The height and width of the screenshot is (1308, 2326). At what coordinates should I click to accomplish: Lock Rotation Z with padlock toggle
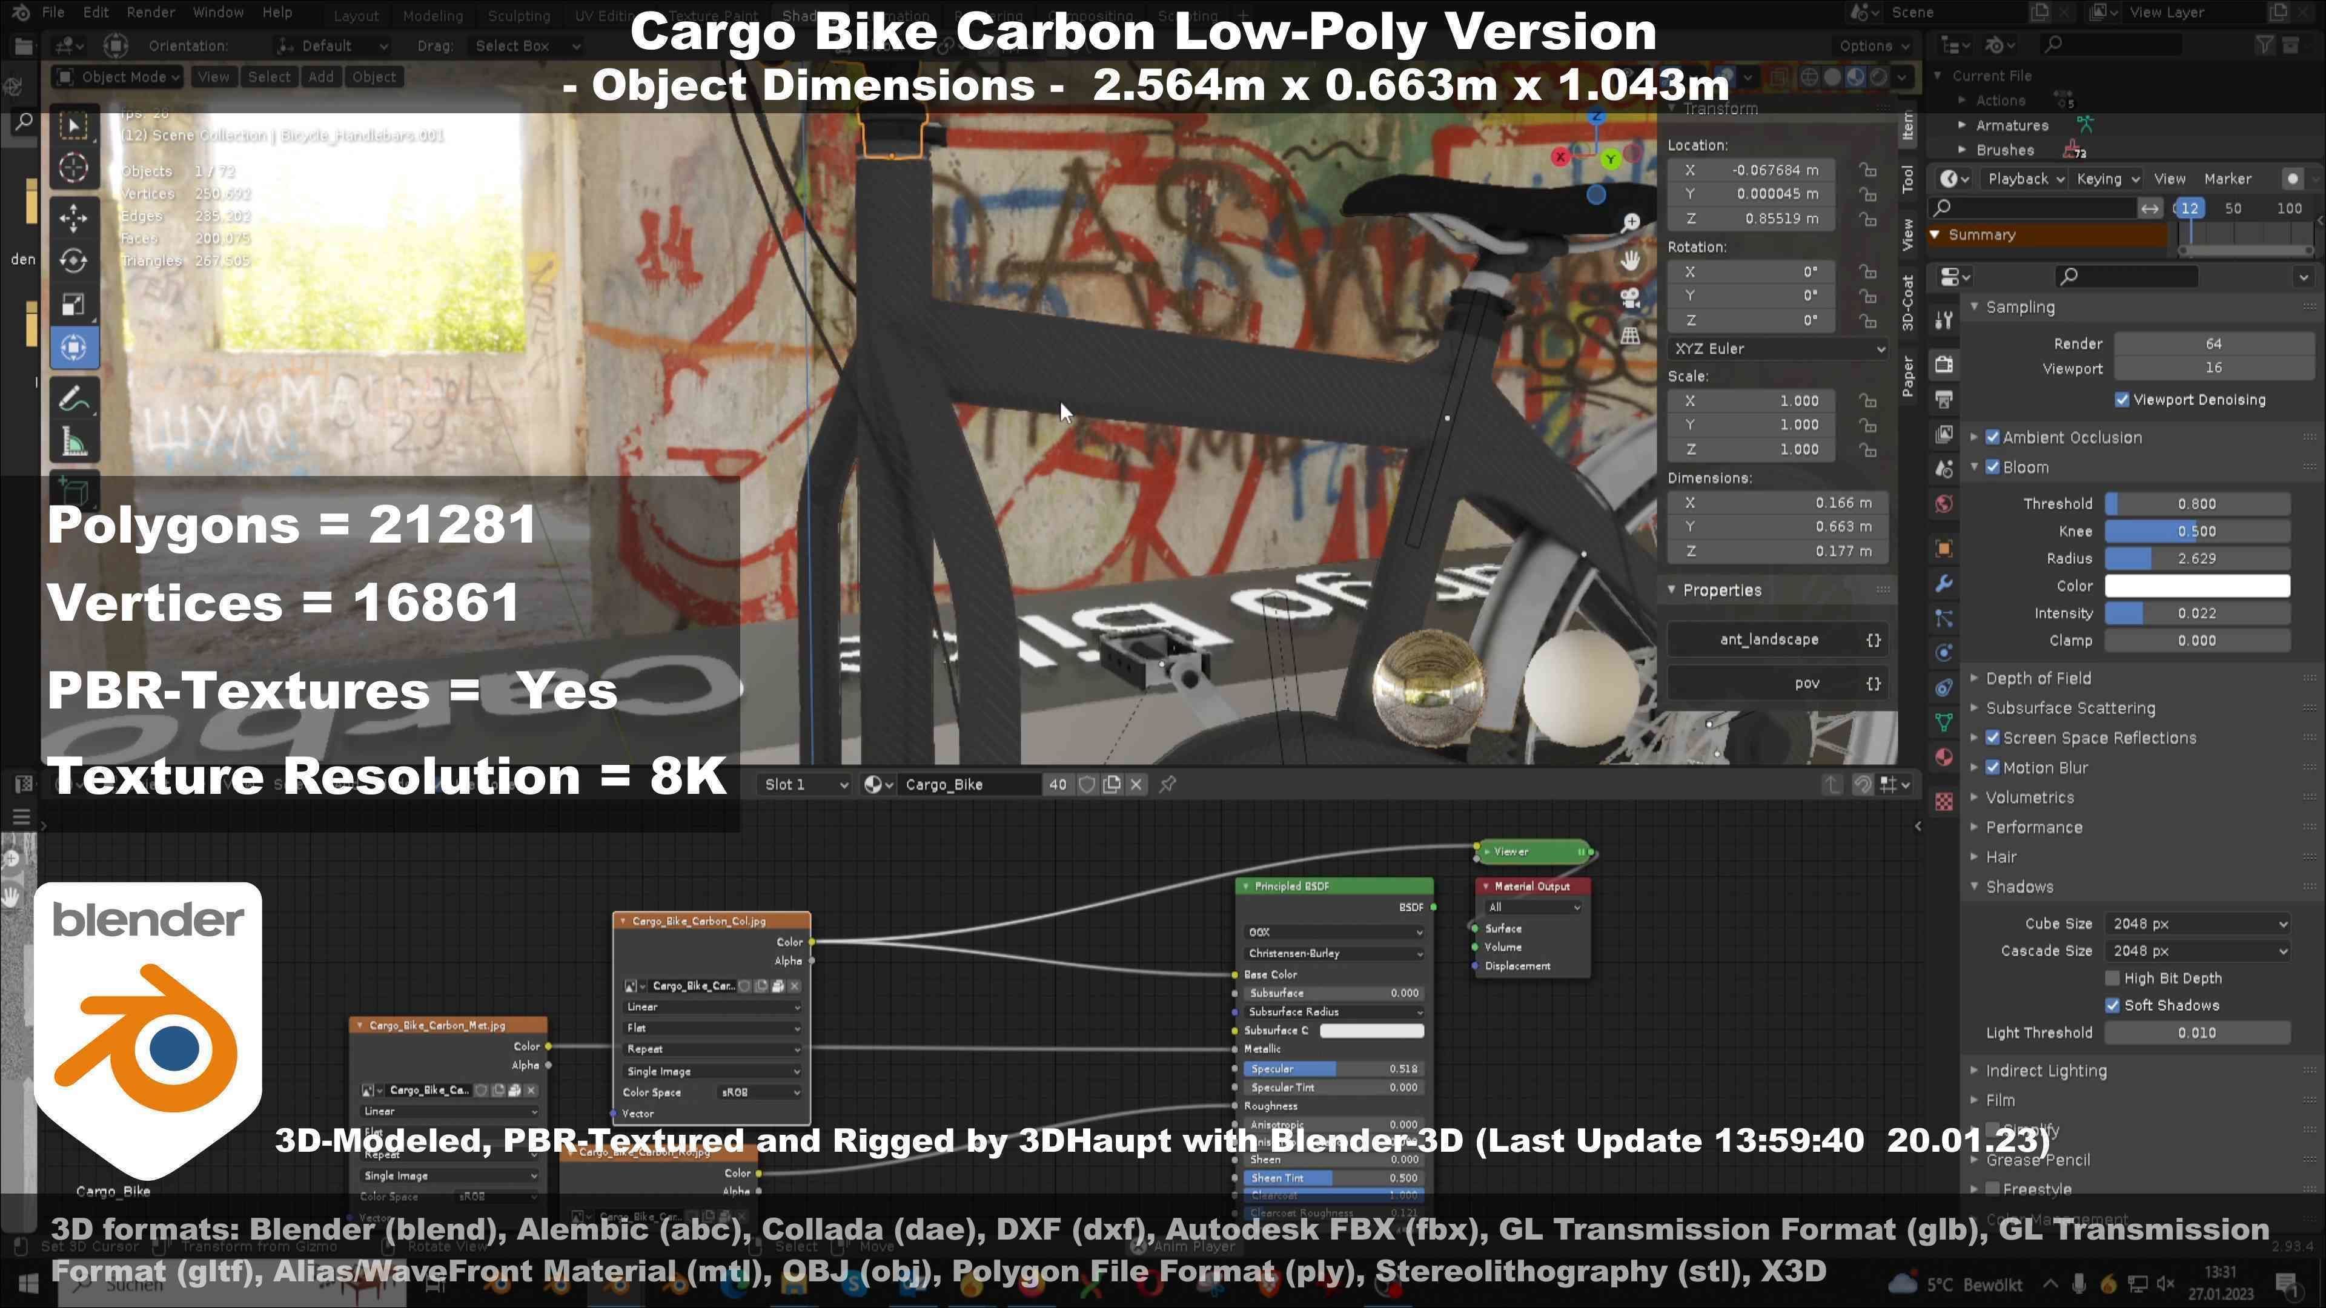pos(1867,320)
